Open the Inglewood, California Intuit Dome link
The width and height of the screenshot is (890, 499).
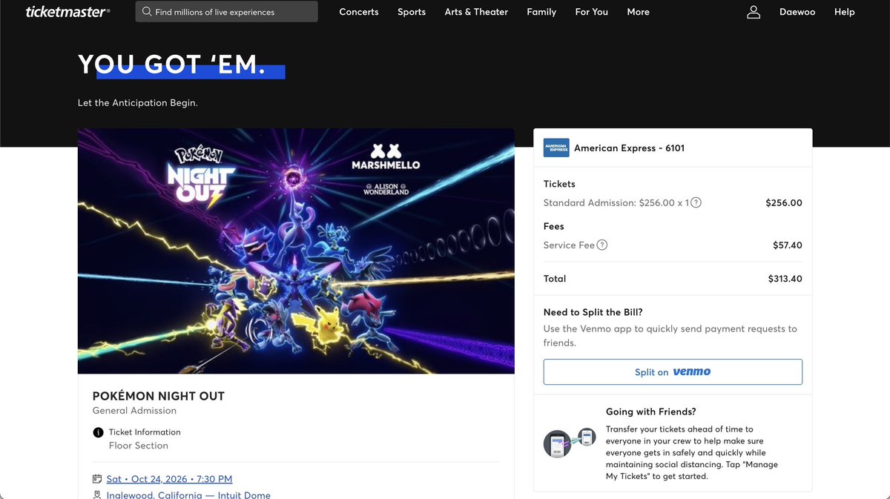[x=188, y=495]
